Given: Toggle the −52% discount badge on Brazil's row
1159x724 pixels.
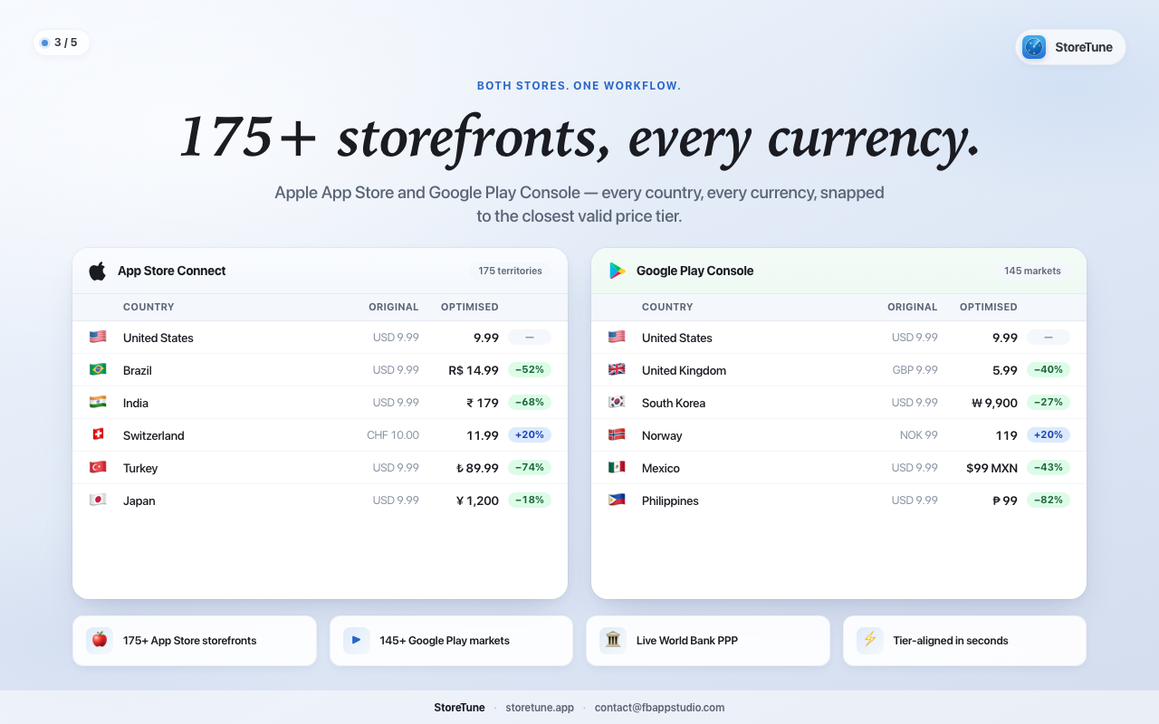Looking at the screenshot, I should click(x=530, y=369).
